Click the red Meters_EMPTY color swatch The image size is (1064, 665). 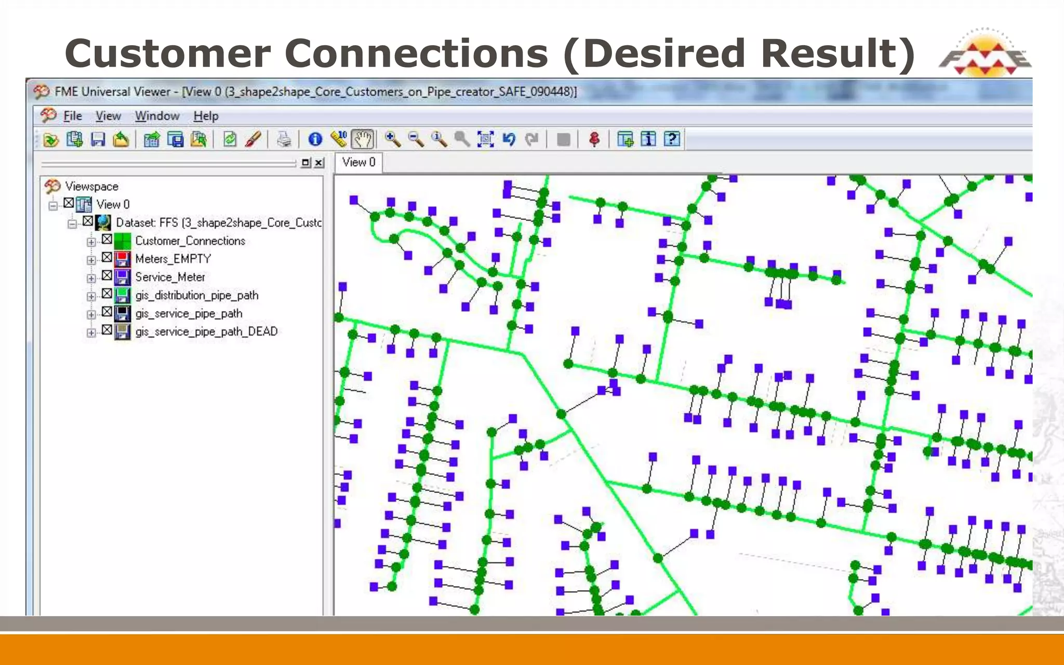point(123,259)
